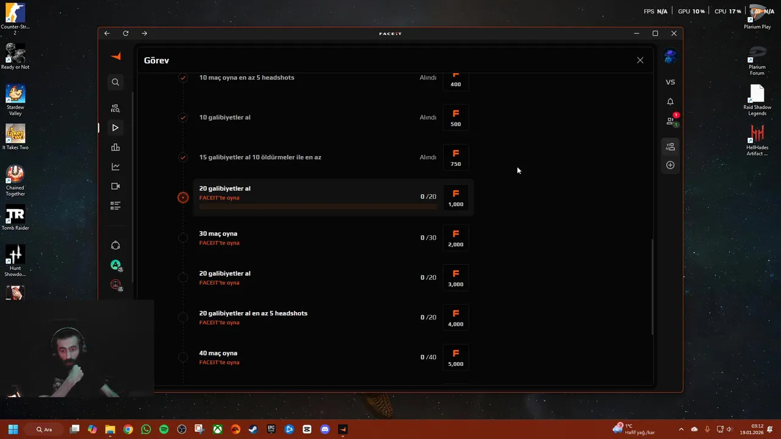
Task: Click the 'Ara' taskbar search box
Action: (45, 429)
